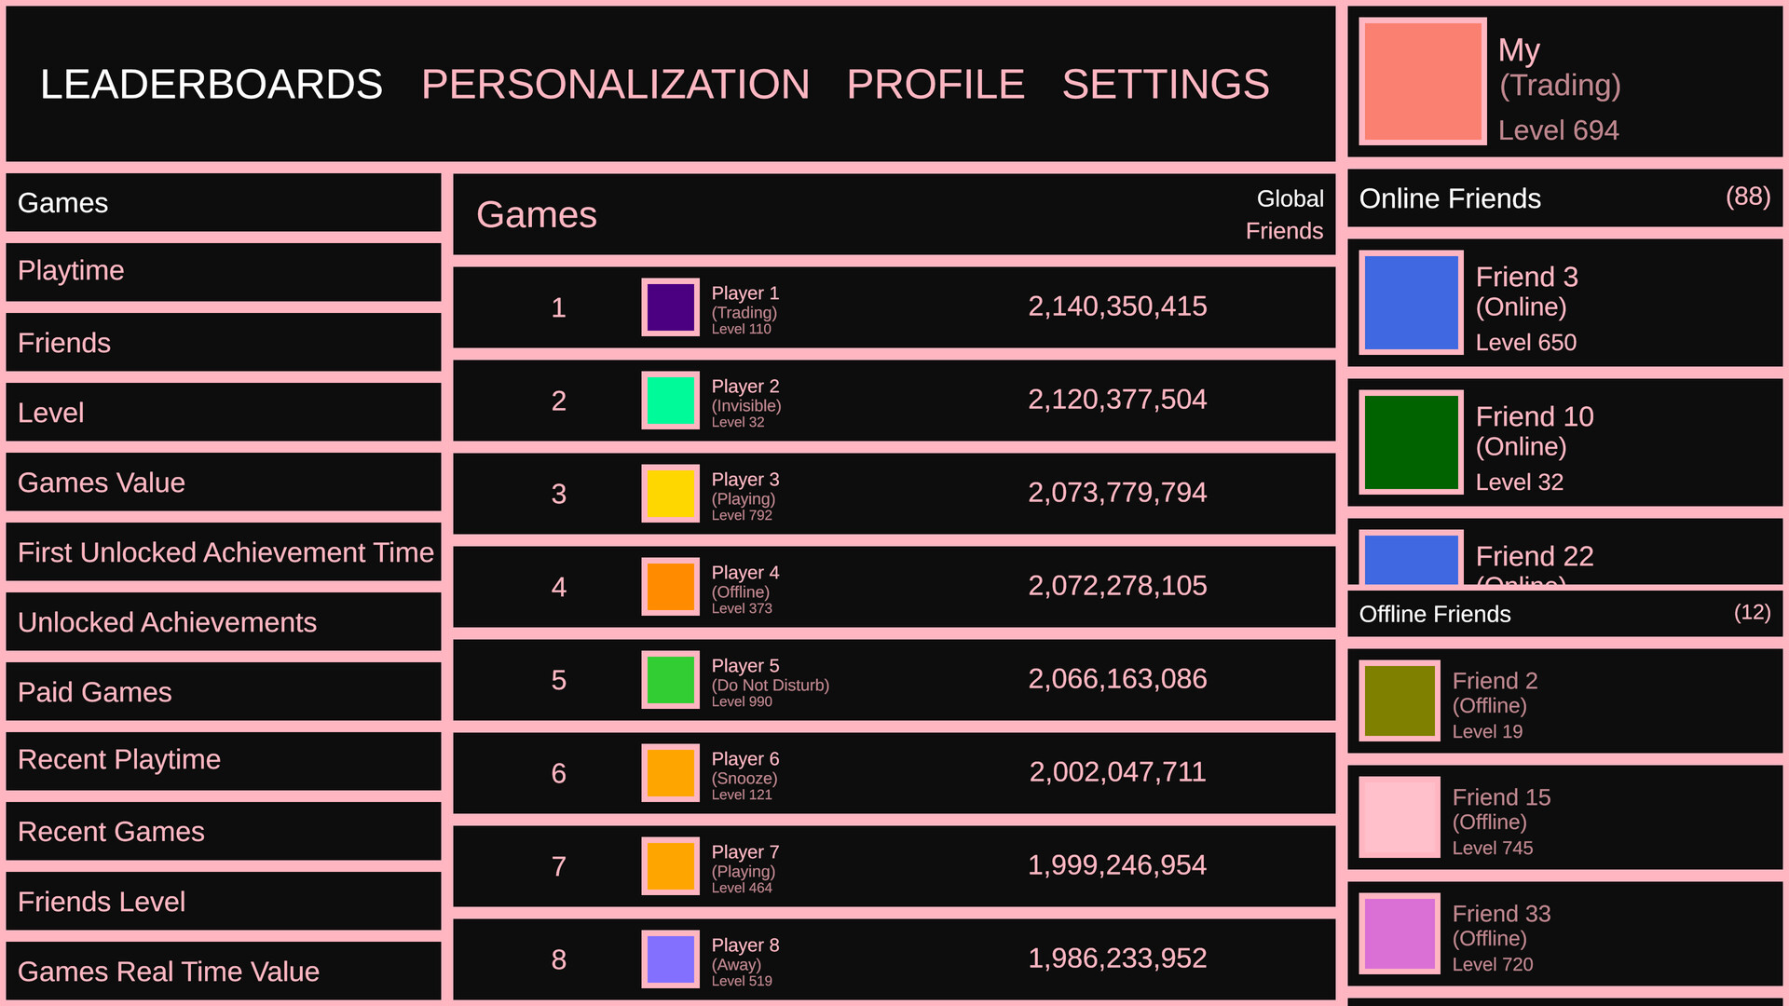Click my salmon profile avatar
The image size is (1789, 1006).
click(1422, 82)
